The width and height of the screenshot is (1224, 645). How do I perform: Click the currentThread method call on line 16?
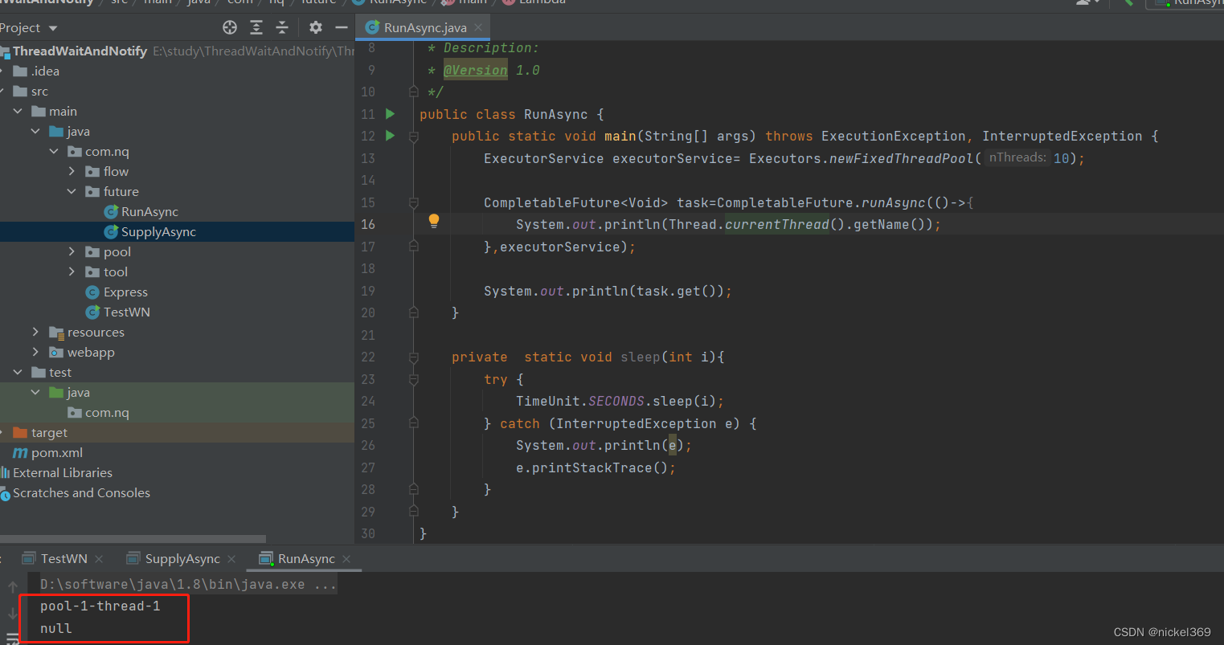[776, 224]
